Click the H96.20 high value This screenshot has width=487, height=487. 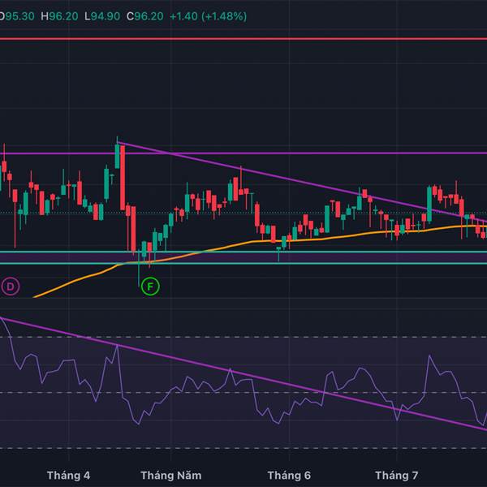tap(59, 16)
